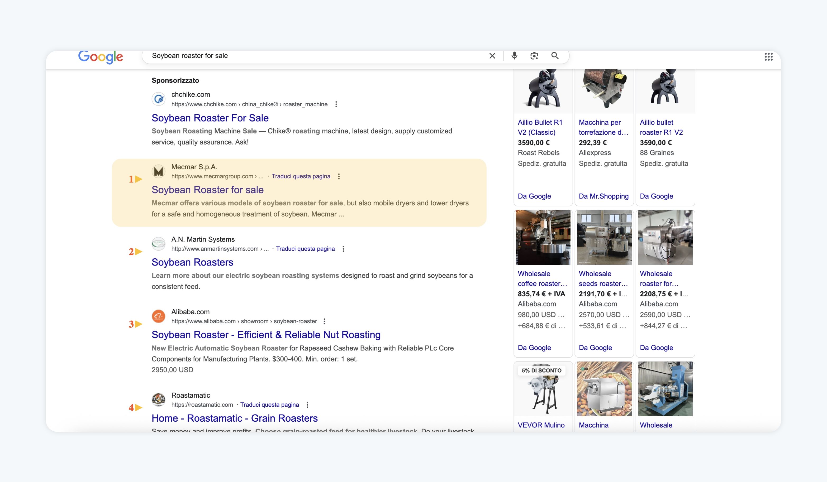
Task: Open Wholesale seeds roaster product link
Action: pyautogui.click(x=603, y=279)
